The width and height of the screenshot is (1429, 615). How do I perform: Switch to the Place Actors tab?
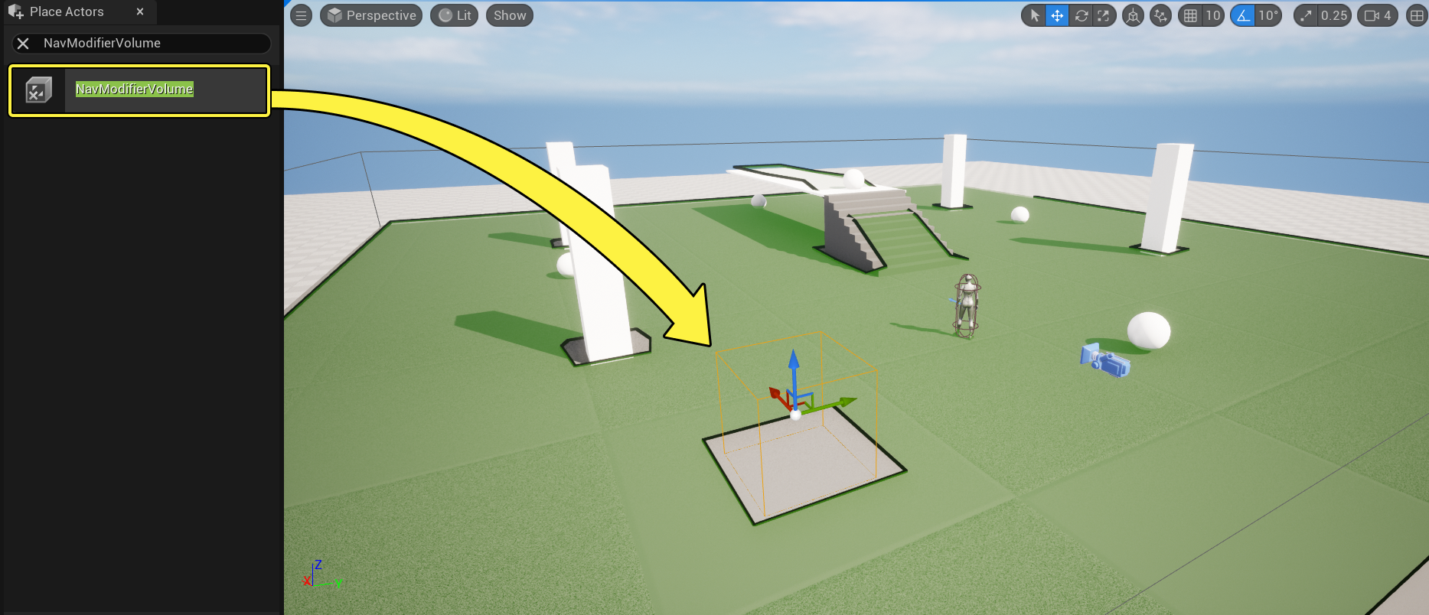click(x=67, y=11)
